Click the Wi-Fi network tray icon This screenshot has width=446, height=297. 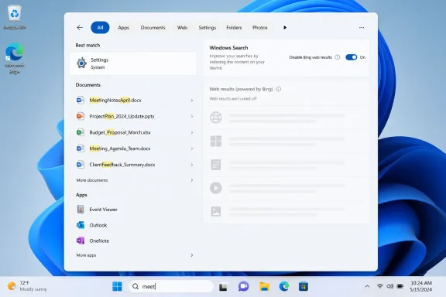(x=379, y=286)
